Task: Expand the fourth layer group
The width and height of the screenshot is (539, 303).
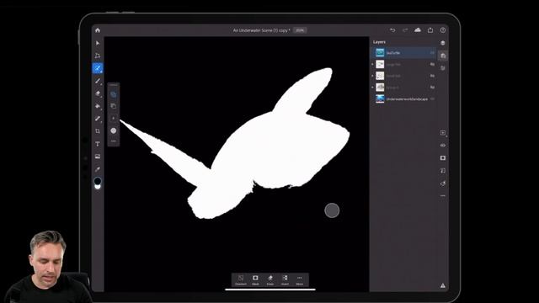Action: click(x=372, y=88)
